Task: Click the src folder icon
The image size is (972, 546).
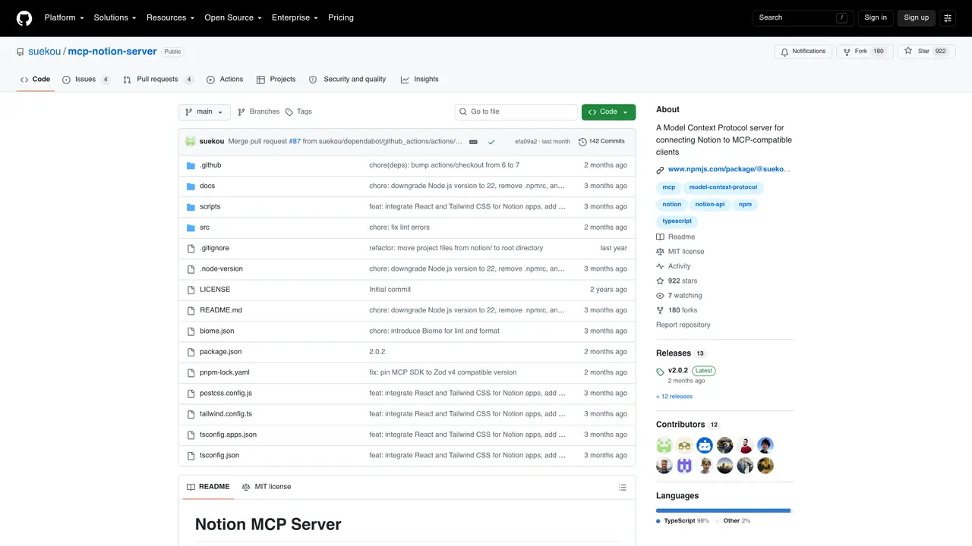Action: point(191,227)
